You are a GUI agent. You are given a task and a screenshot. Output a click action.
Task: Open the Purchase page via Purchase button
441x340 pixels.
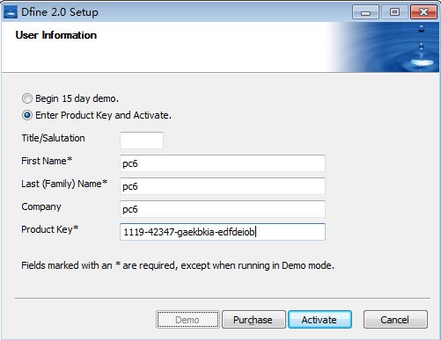click(x=254, y=320)
